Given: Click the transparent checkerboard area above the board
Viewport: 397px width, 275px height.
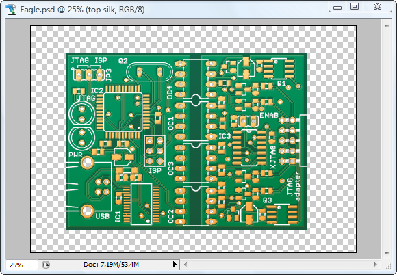Looking at the screenshot, I should (x=194, y=40).
